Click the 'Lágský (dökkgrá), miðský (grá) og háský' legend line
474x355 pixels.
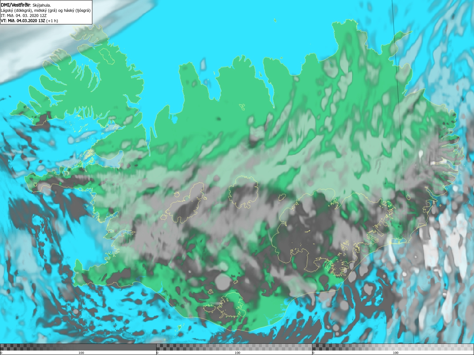pyautogui.click(x=46, y=10)
